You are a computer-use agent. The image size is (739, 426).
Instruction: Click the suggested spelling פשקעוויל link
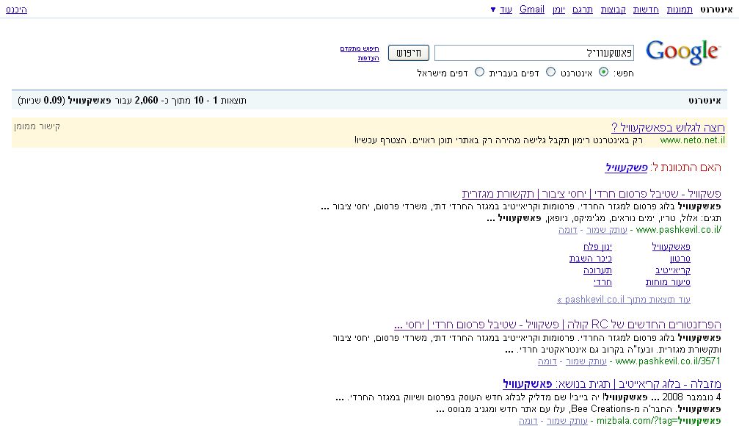coord(626,168)
